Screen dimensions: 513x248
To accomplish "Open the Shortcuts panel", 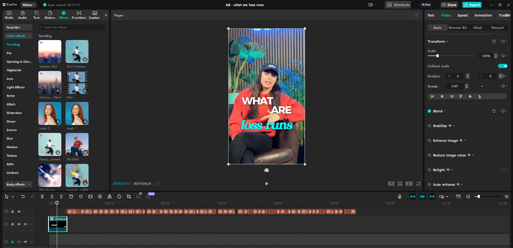I will point(398,5).
